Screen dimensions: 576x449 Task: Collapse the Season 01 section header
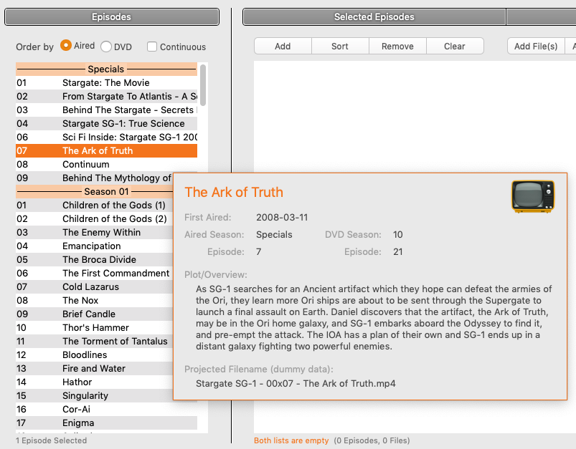coord(106,192)
